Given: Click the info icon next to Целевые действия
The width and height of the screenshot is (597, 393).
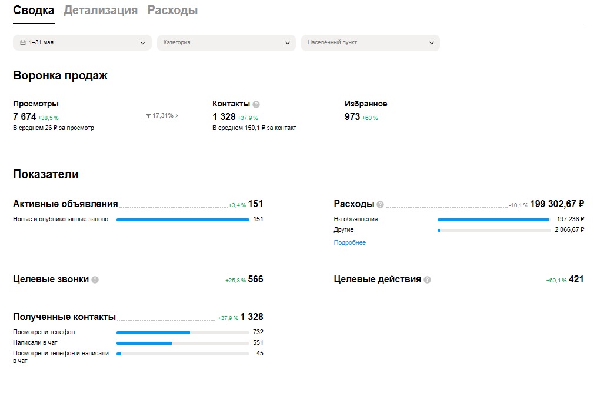Looking at the screenshot, I should point(428,280).
